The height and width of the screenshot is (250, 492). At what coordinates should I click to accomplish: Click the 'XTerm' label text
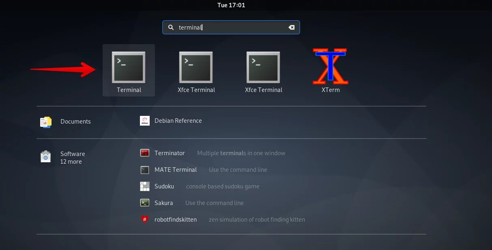331,90
